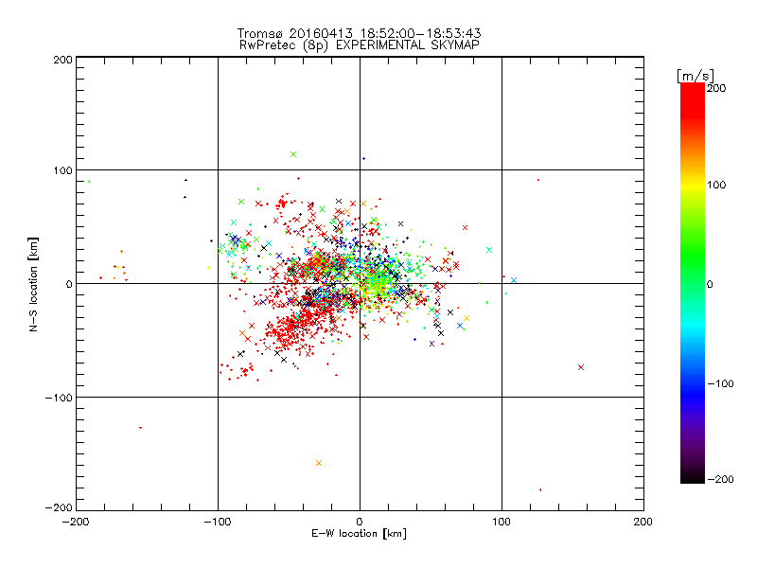Click the x-axis tick label '-200'
This screenshot has width=757, height=568.
pos(76,522)
